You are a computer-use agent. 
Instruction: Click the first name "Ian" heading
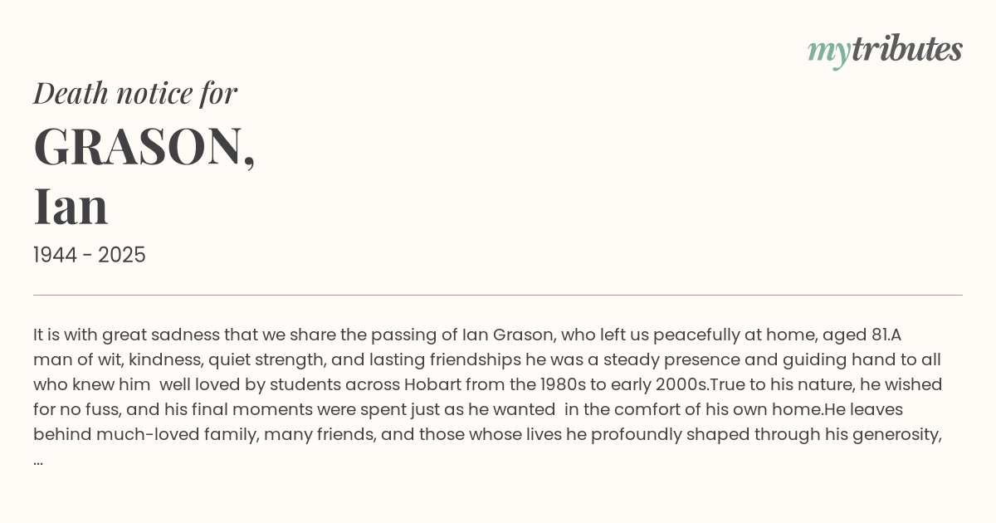tap(71, 206)
